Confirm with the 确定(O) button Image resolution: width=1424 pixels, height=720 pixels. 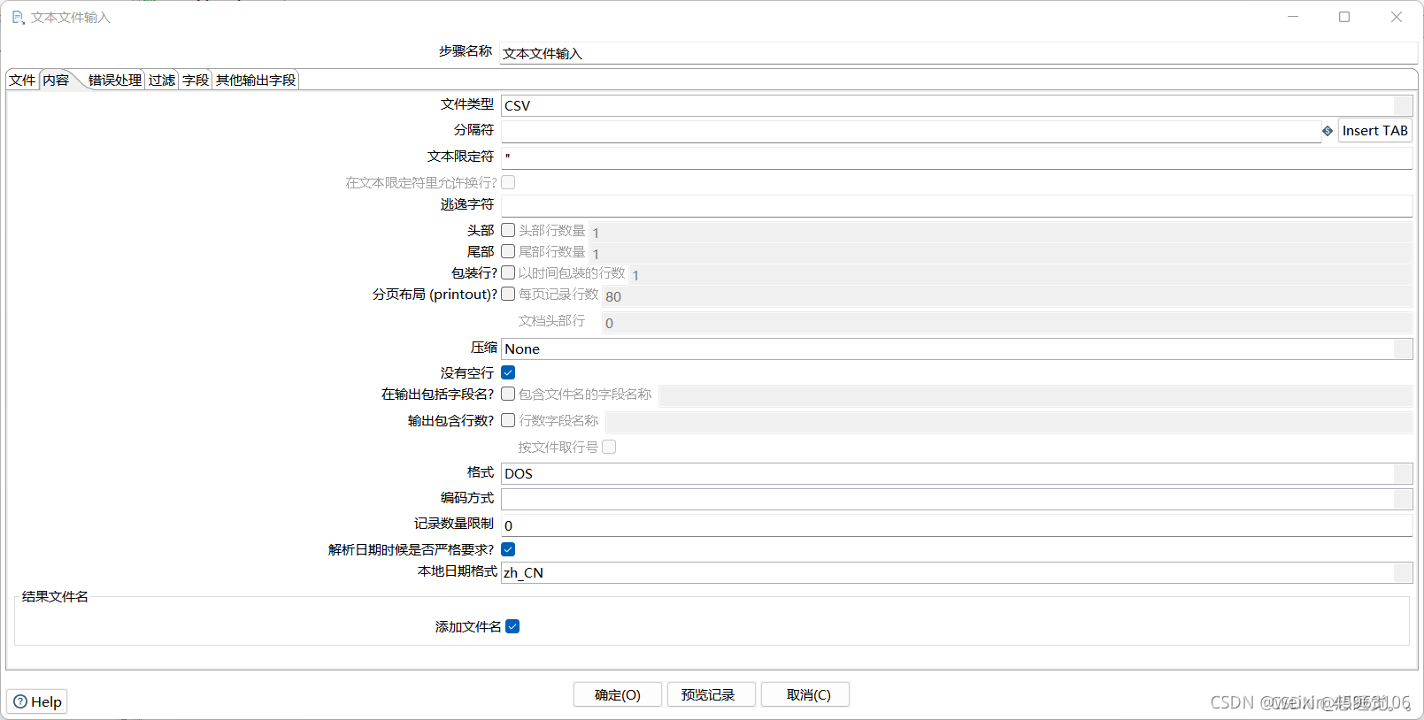[x=618, y=694]
